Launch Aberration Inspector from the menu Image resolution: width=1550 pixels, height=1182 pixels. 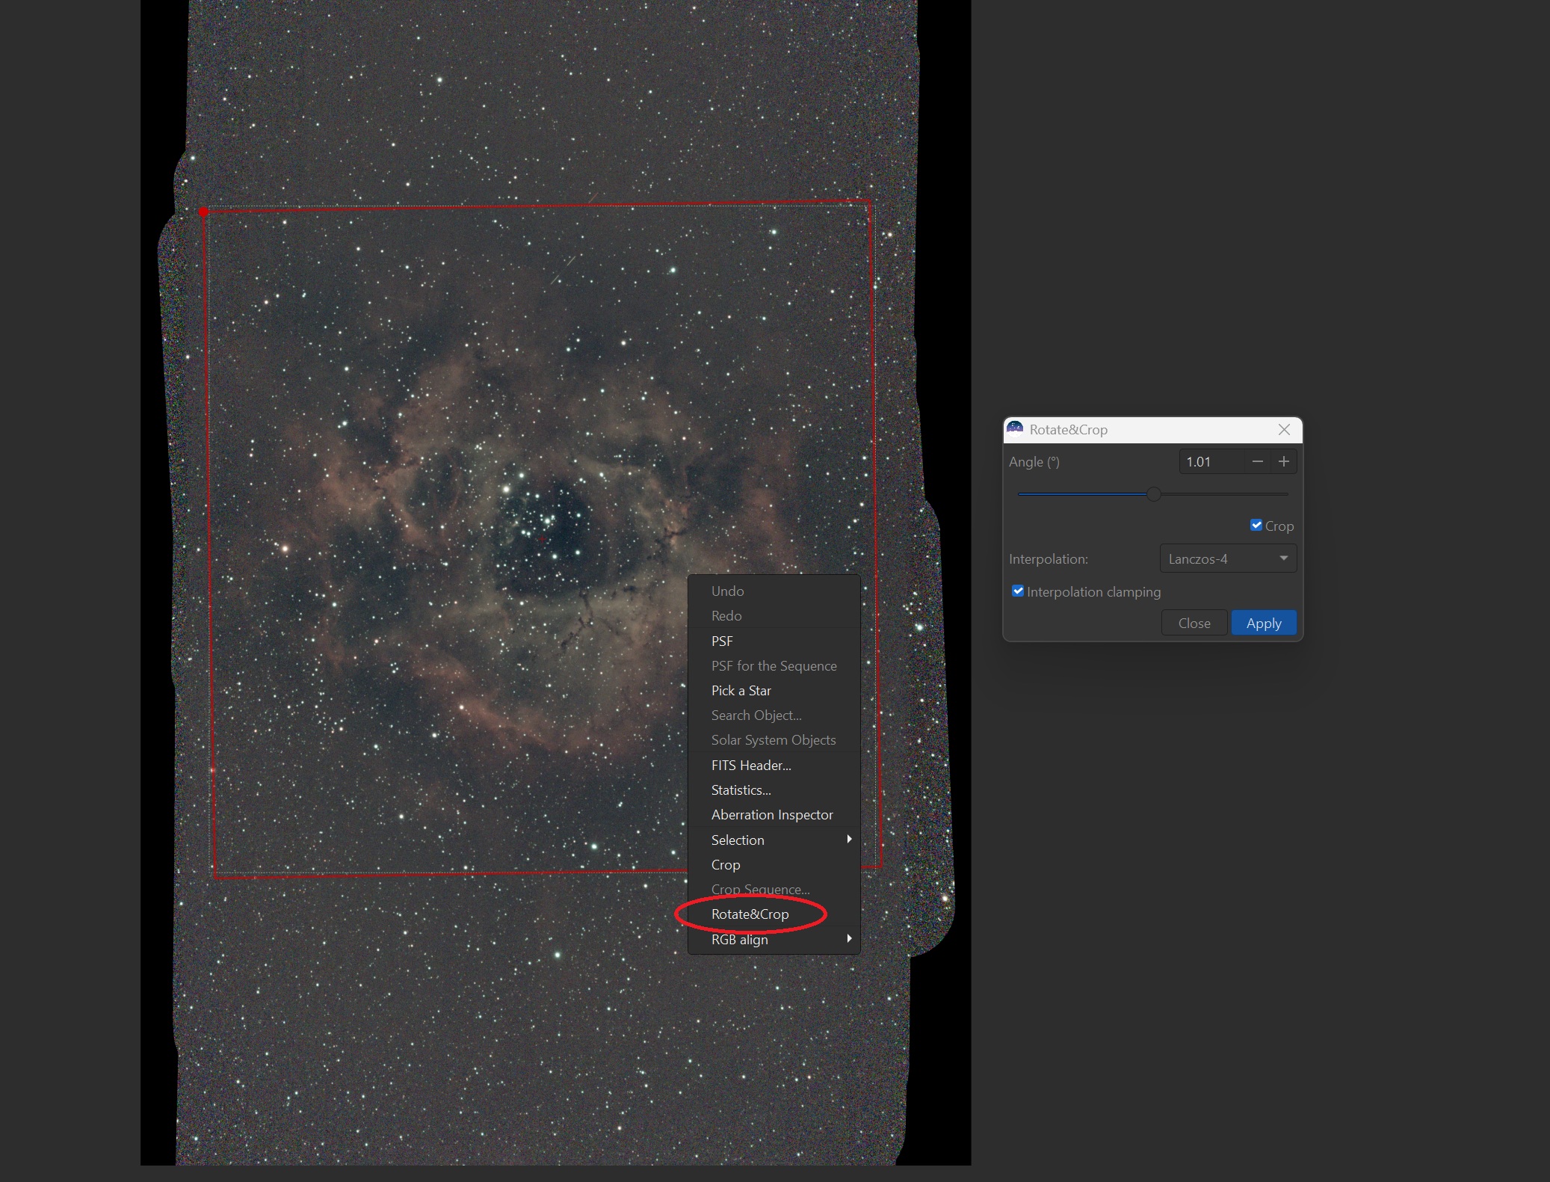772,815
